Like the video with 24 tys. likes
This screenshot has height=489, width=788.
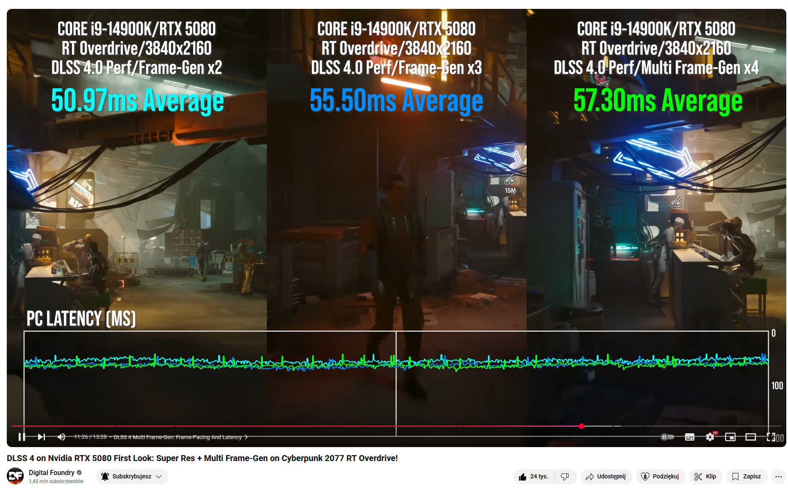point(534,477)
